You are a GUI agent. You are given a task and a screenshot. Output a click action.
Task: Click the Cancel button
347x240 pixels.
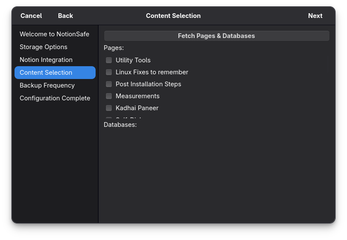pyautogui.click(x=31, y=16)
